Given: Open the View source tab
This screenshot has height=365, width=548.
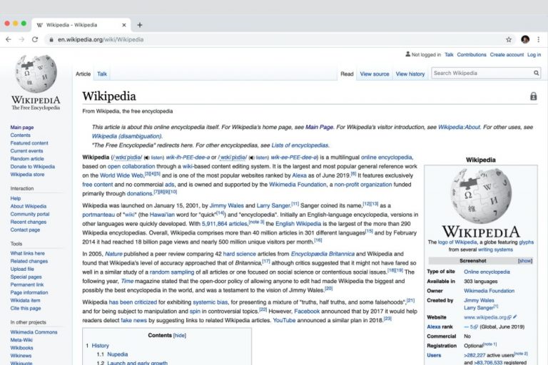Looking at the screenshot, I should 375,73.
